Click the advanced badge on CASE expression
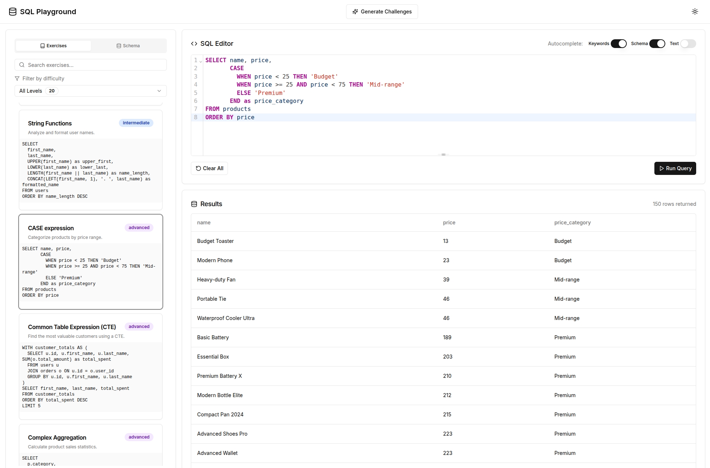Screen dimensions: 710x468 click(x=139, y=228)
